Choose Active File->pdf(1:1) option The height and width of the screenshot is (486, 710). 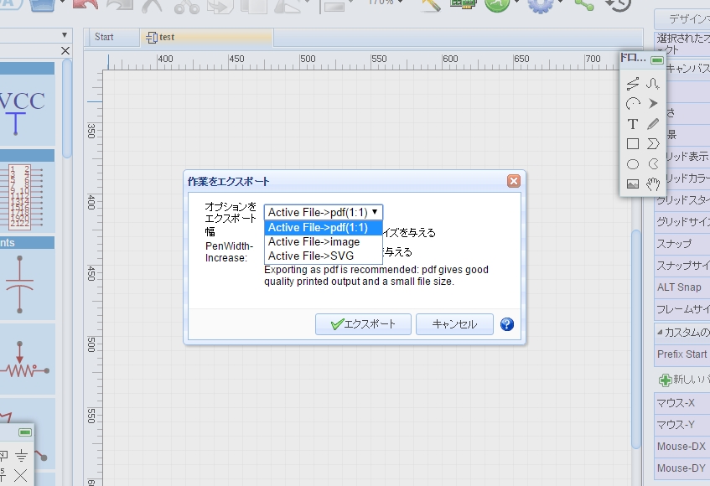click(324, 227)
